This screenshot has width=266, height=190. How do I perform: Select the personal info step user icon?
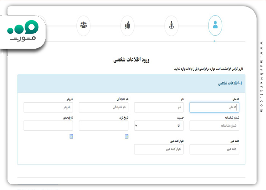(x=215, y=25)
